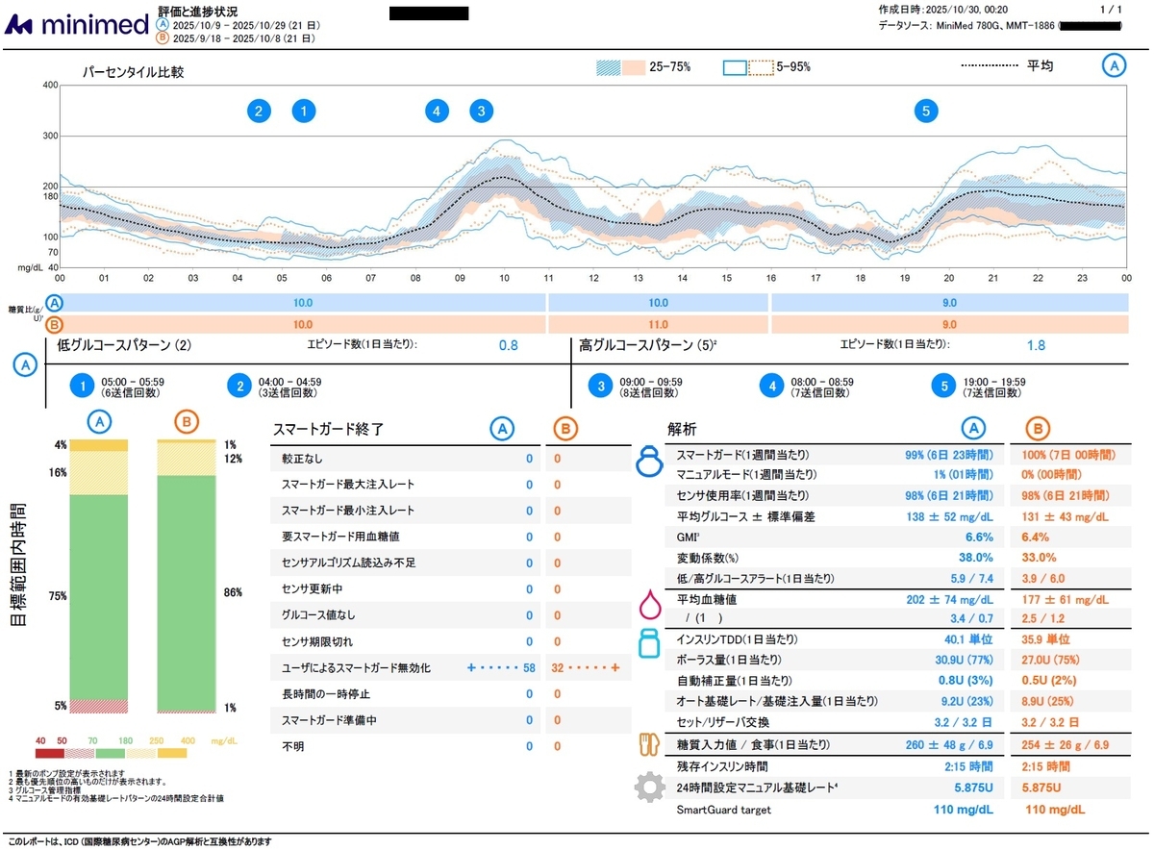
Task: Click the solid red 40-50 scale swatch
Action: click(50, 753)
